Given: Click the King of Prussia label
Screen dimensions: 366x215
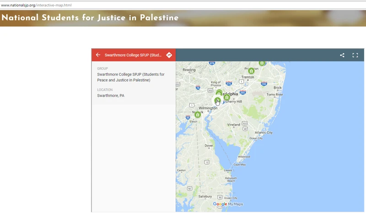Looking at the screenshot, I should tap(215, 84).
